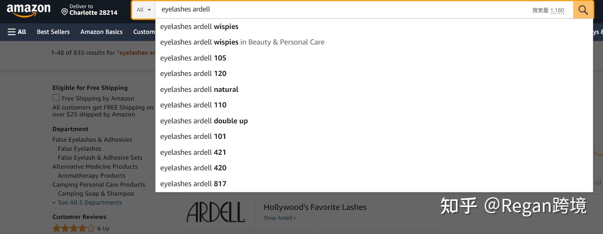Follow the Shop Ardell link
The image size is (603, 234).
279,218
